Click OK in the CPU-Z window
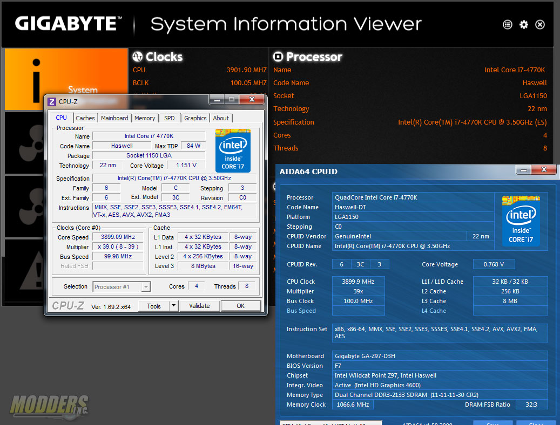Image resolution: width=560 pixels, height=425 pixels. pyautogui.click(x=241, y=306)
